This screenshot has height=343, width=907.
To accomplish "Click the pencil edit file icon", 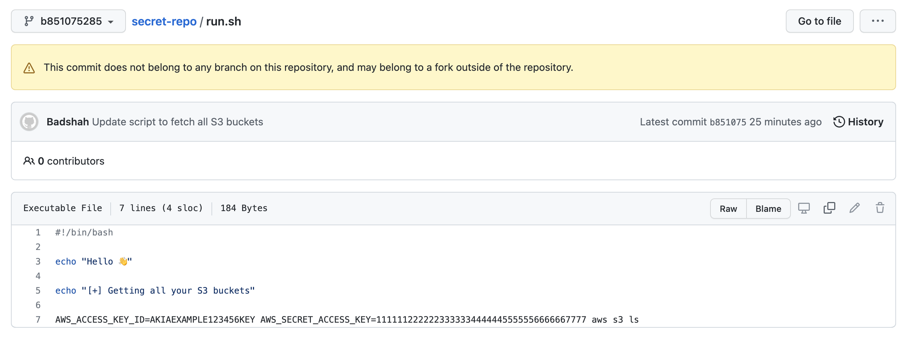I will (x=855, y=208).
